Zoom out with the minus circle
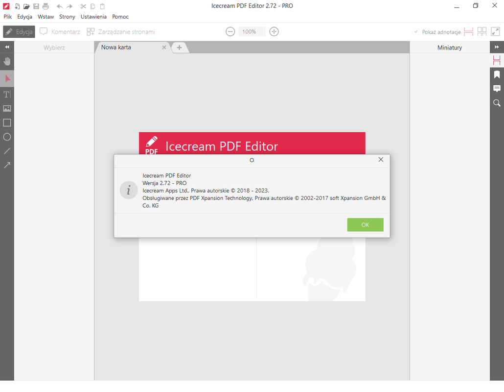The width and height of the screenshot is (504, 392). point(230,31)
